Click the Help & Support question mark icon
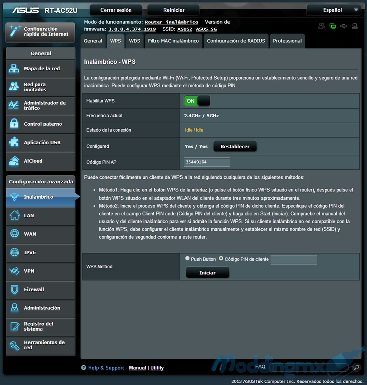This screenshot has height=385, width=367. click(x=84, y=368)
